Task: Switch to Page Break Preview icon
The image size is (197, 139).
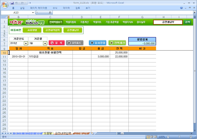Action: coord(156,137)
